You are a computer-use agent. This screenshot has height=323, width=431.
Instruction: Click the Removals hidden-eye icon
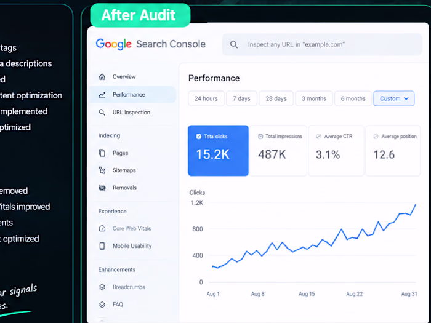click(x=102, y=188)
